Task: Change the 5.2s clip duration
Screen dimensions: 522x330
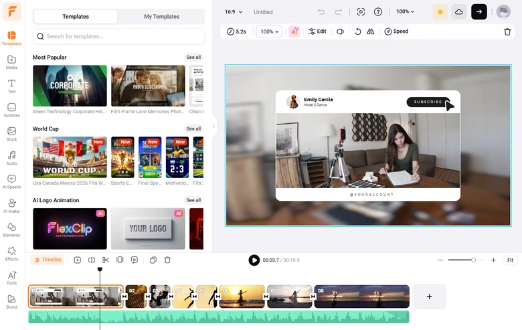Action: 236,31
